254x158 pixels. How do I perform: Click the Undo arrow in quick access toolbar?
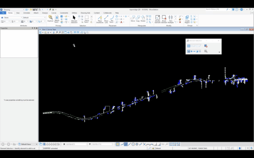[x=43, y=10]
